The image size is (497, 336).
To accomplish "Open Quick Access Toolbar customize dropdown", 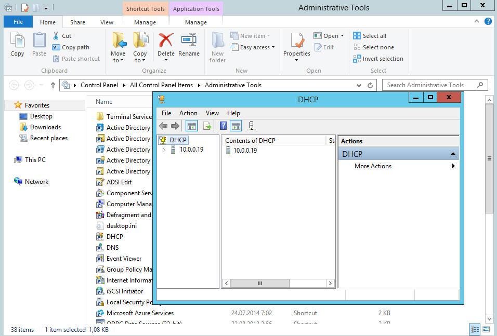I will click(x=46, y=8).
